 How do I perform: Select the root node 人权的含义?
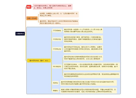(x=20, y=34)
